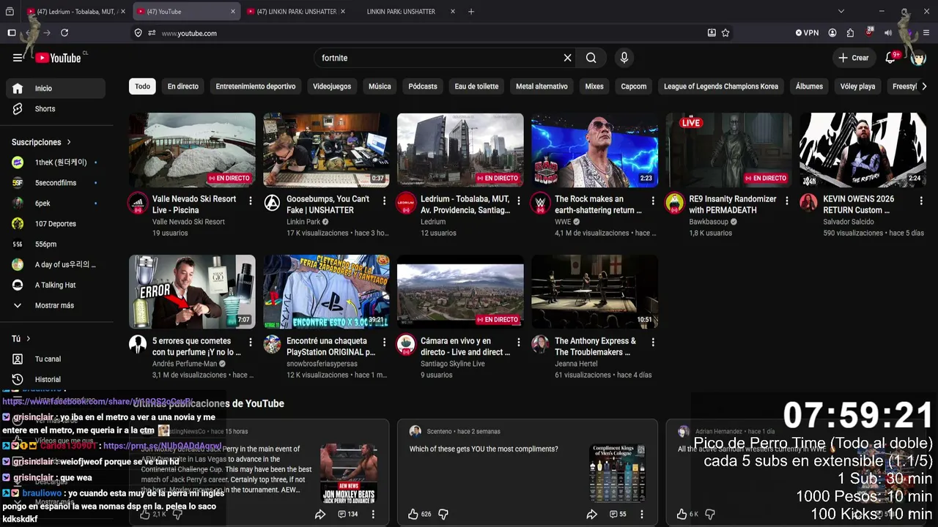Save page with the address bar download icon
This screenshot has width=938, height=527.
(x=712, y=33)
